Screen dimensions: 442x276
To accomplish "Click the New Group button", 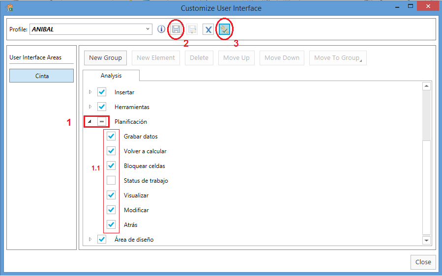I will tap(105, 58).
